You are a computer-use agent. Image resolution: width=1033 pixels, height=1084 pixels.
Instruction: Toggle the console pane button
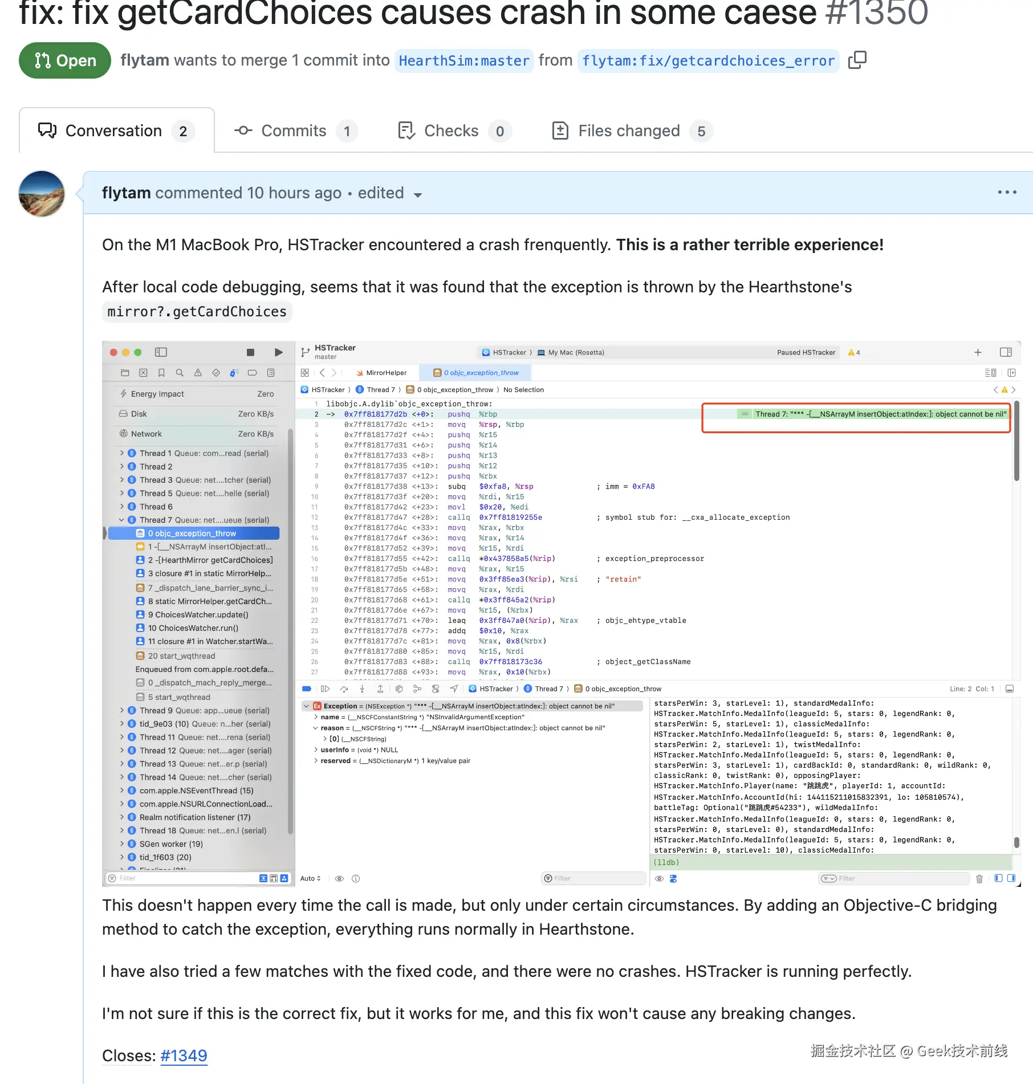(1011, 878)
